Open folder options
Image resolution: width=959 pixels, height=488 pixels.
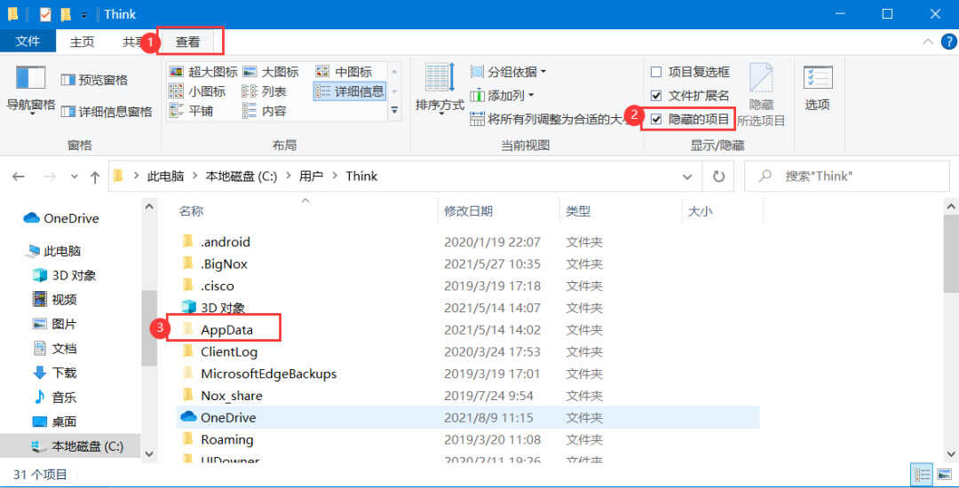pos(818,90)
